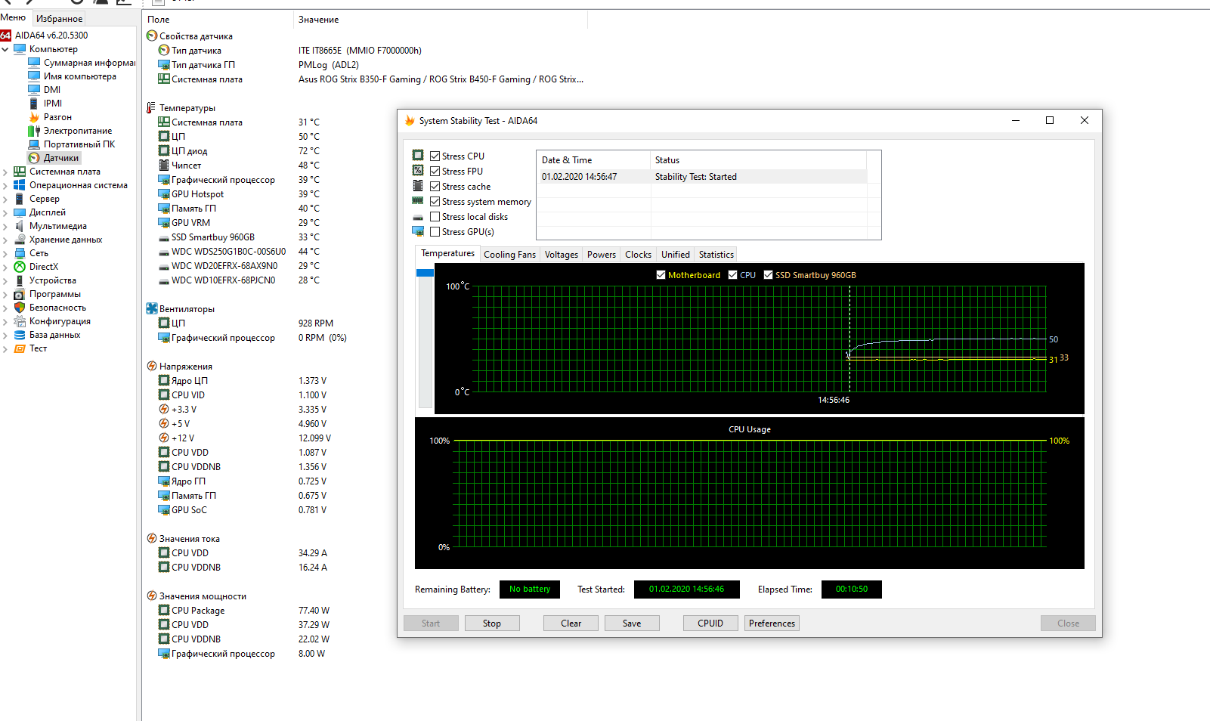The height and width of the screenshot is (721, 1210).
Task: Switch to the Unified tab
Action: pos(676,255)
